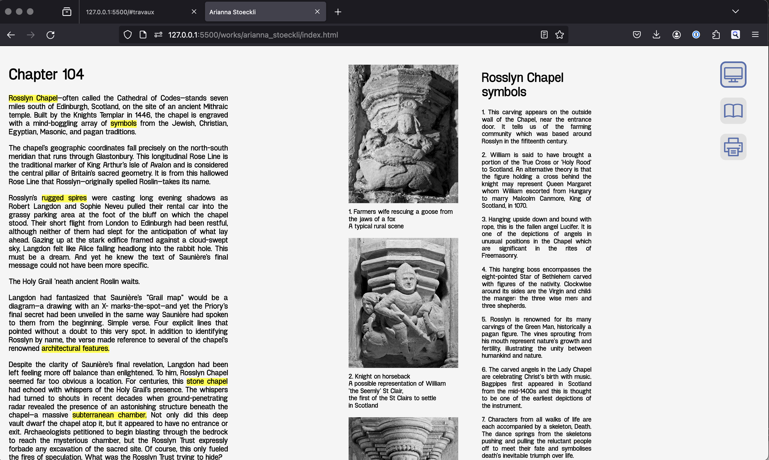Open site permissions icon in address bar
Screen dimensions: 769x460
point(158,35)
